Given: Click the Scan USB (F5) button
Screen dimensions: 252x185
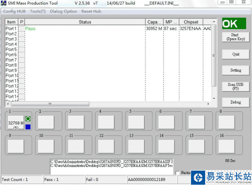Looking at the screenshot, I should (x=236, y=86).
